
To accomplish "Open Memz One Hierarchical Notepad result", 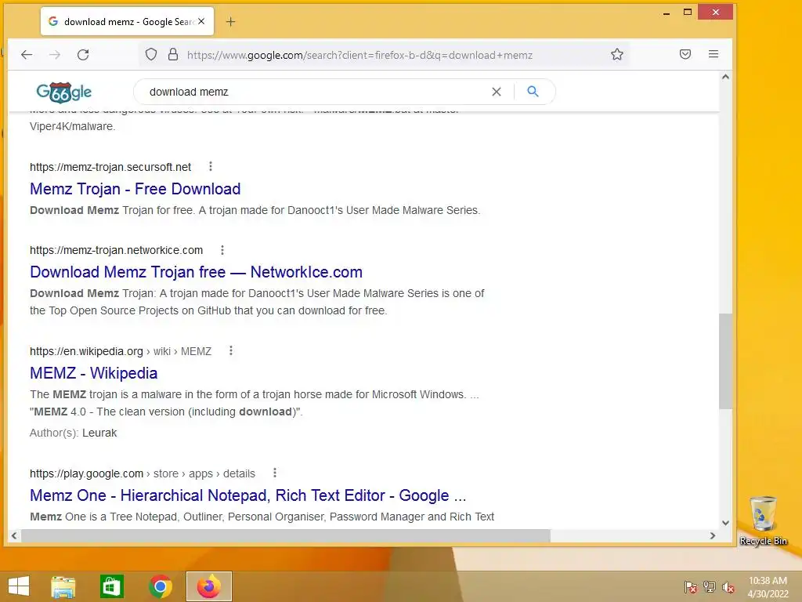I will [248, 495].
